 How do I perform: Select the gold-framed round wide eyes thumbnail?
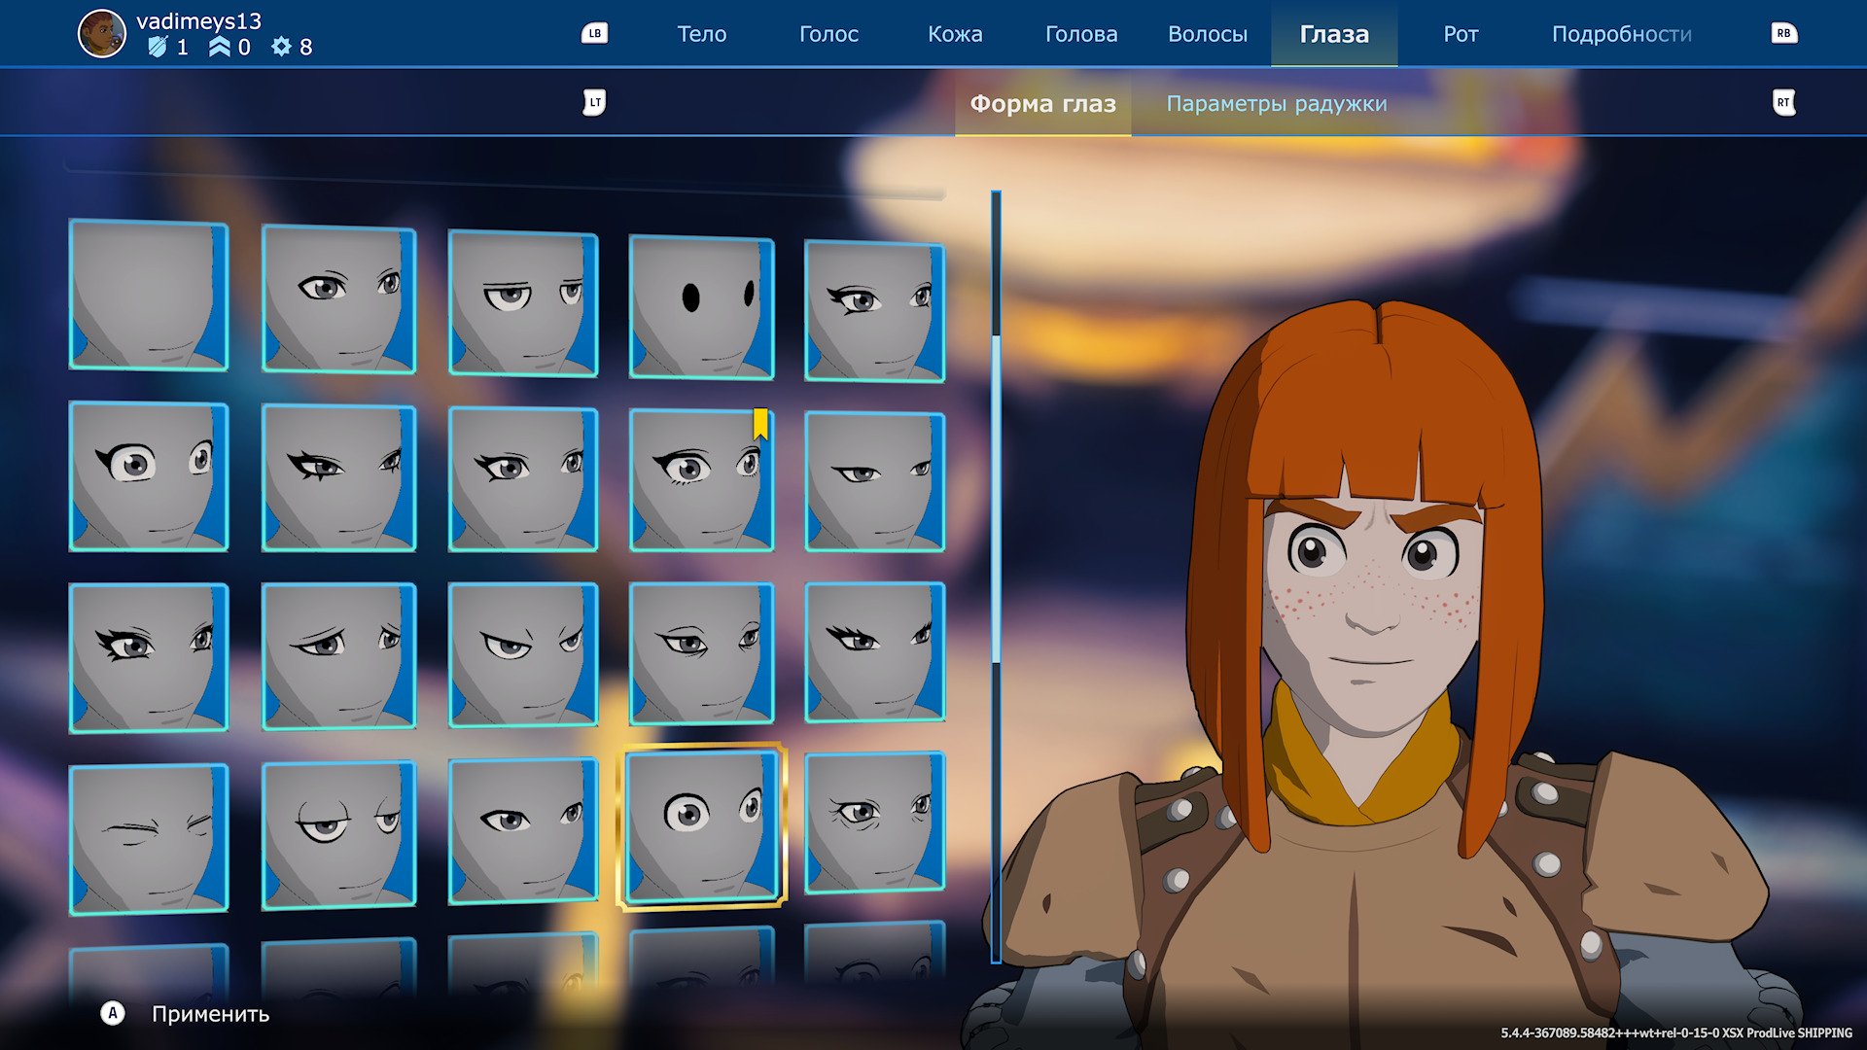pyautogui.click(x=701, y=826)
